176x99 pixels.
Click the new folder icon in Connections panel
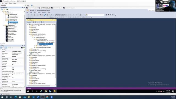click(4, 9)
